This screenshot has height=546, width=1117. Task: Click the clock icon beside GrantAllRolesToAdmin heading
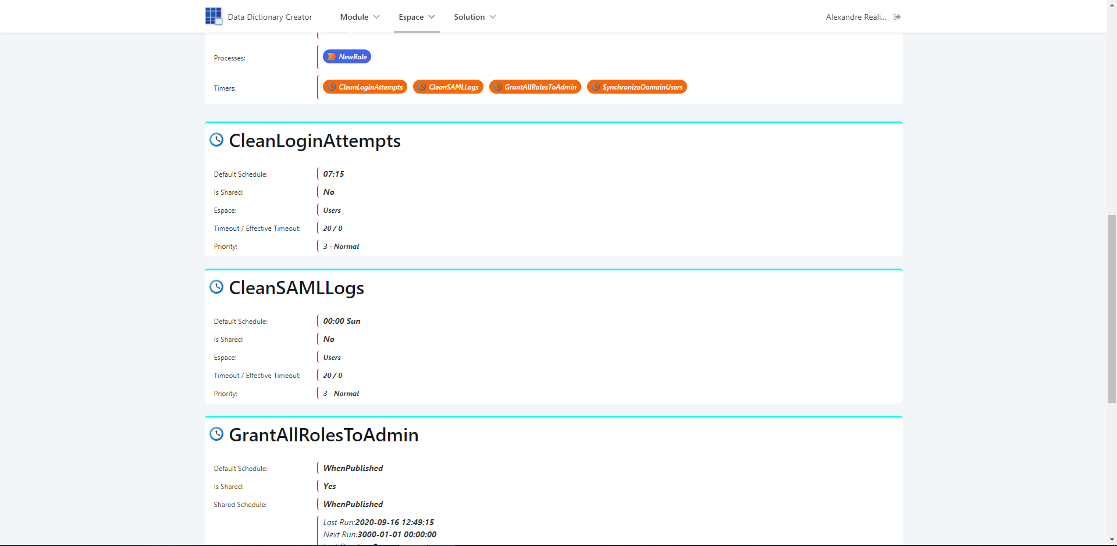pos(216,434)
